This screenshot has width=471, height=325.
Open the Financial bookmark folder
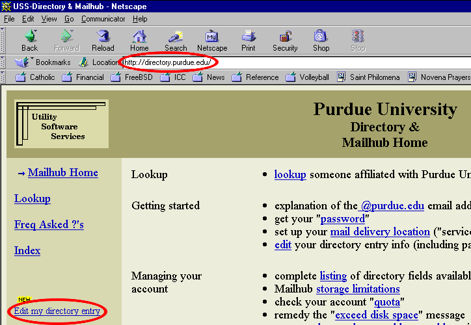(x=83, y=77)
